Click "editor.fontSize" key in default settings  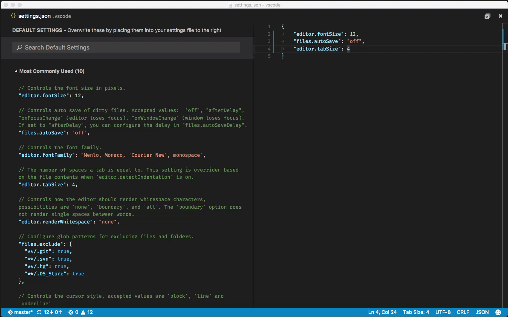[44, 96]
